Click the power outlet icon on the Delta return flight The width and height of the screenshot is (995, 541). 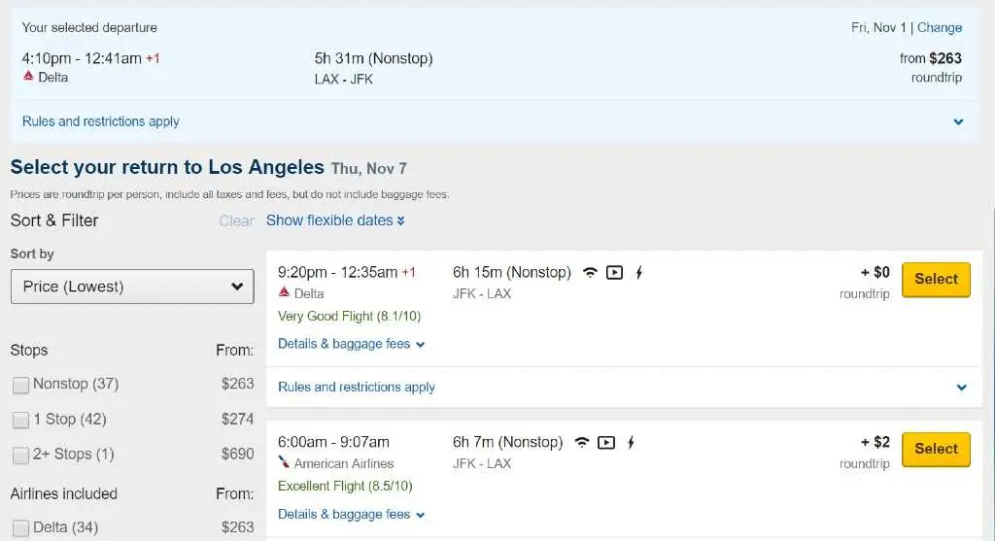point(639,273)
